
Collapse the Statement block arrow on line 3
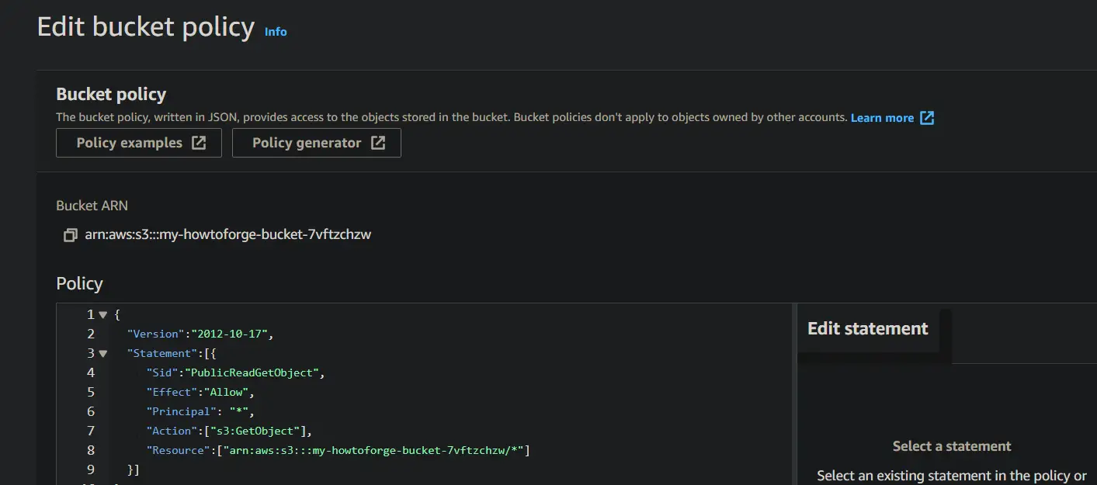pos(103,354)
